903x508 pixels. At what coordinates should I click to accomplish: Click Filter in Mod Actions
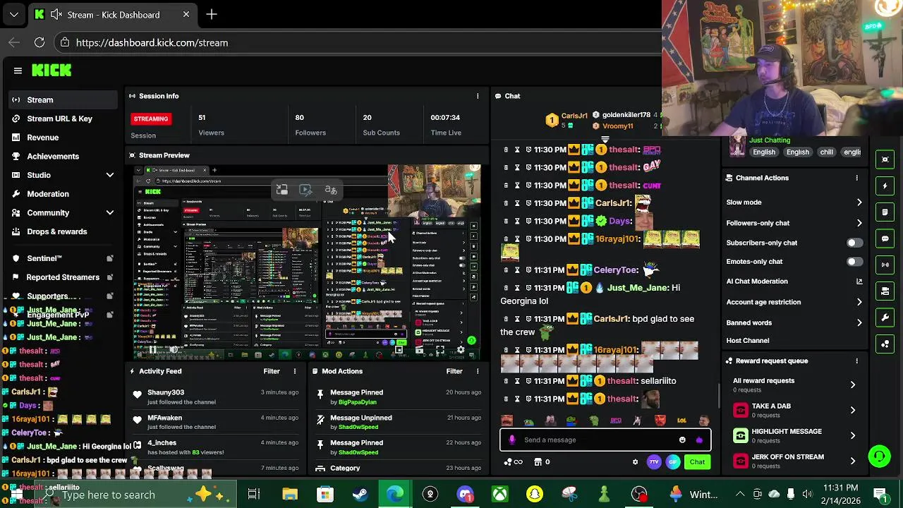(x=454, y=371)
